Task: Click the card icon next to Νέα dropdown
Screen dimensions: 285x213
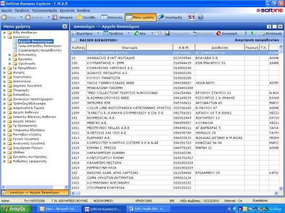Action: [x=159, y=33]
